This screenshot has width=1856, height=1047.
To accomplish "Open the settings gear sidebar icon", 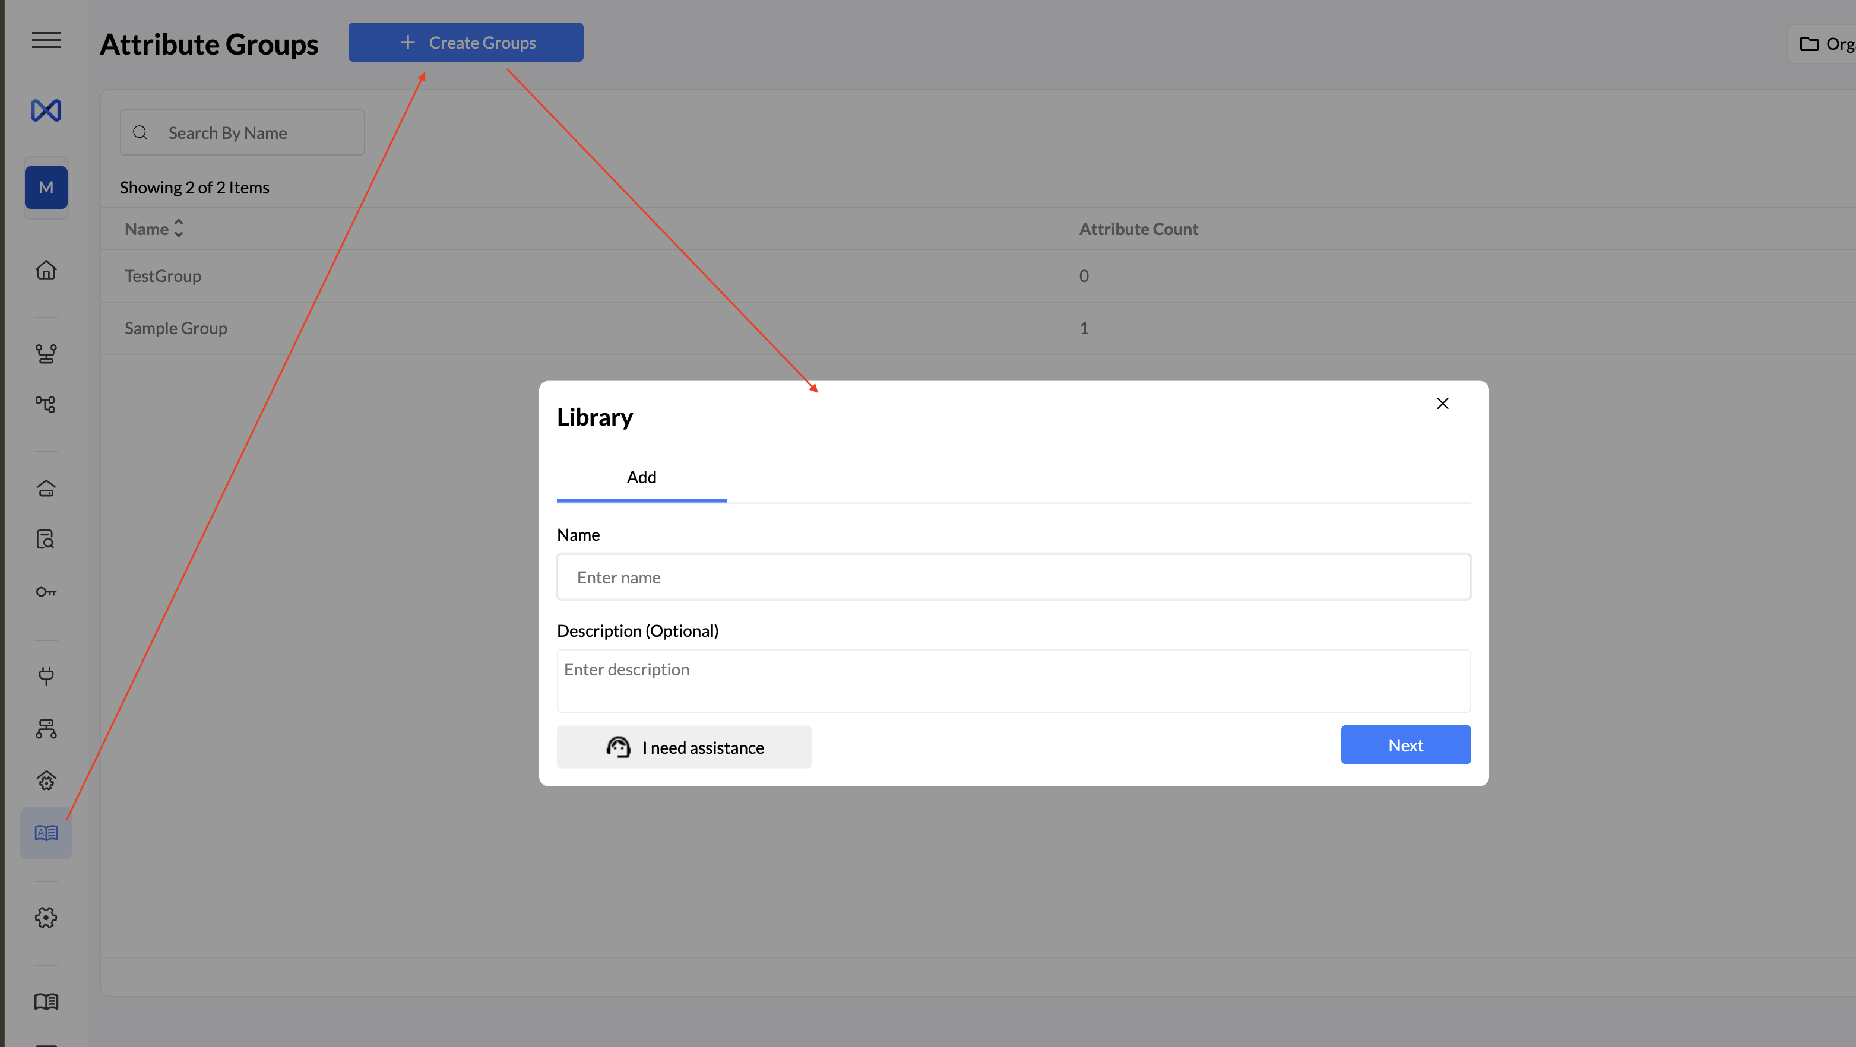I will 46,918.
